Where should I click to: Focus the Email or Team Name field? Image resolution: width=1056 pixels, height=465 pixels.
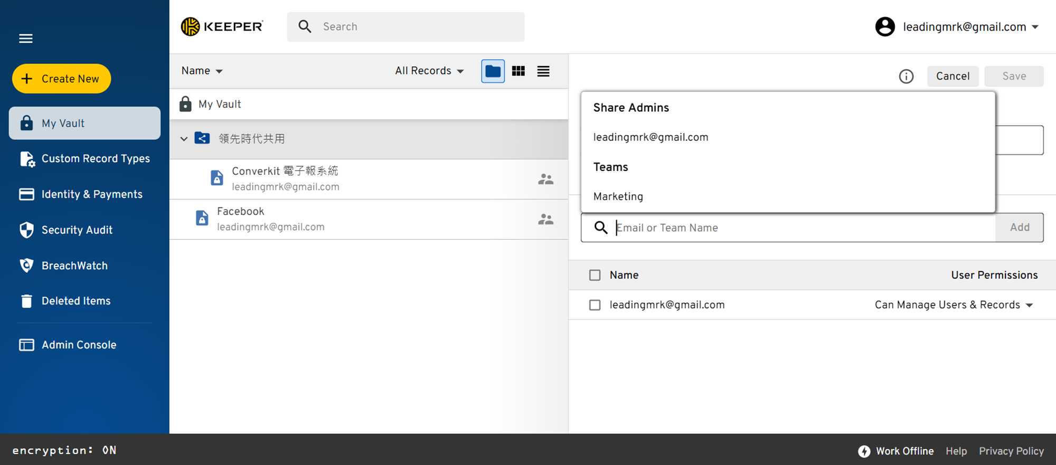(x=804, y=228)
